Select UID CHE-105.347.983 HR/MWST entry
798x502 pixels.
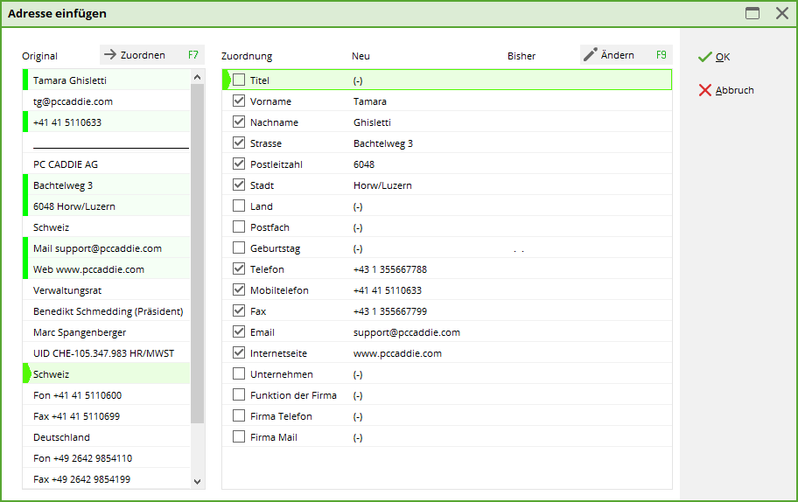point(103,353)
